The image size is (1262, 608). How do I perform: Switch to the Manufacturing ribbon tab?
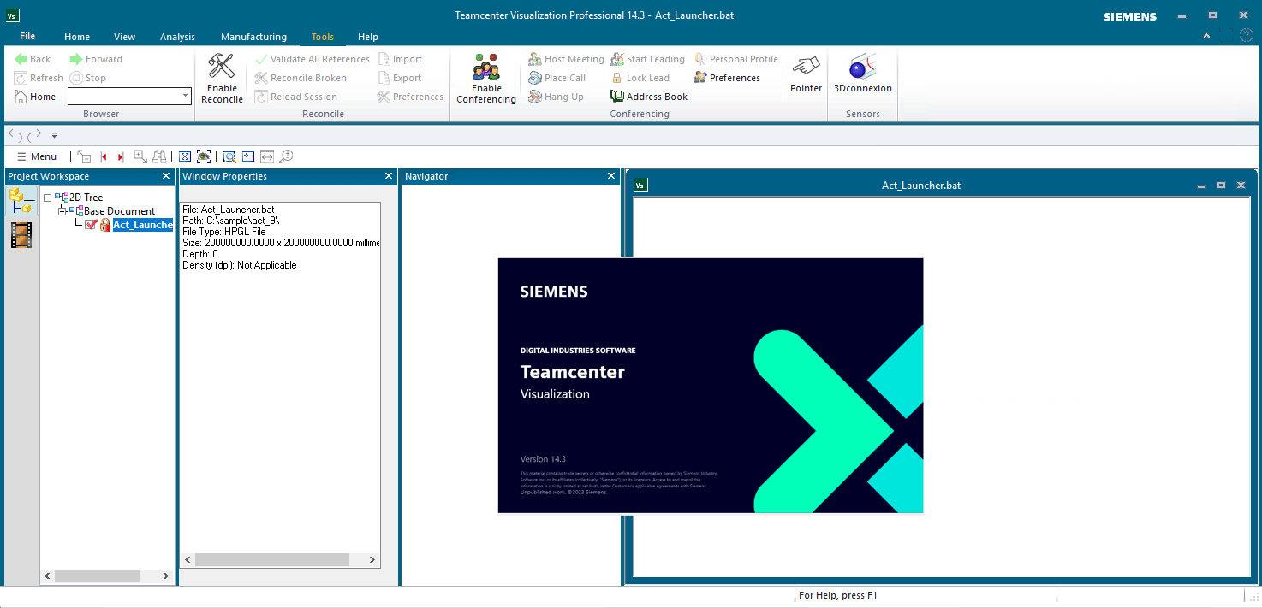coord(253,37)
